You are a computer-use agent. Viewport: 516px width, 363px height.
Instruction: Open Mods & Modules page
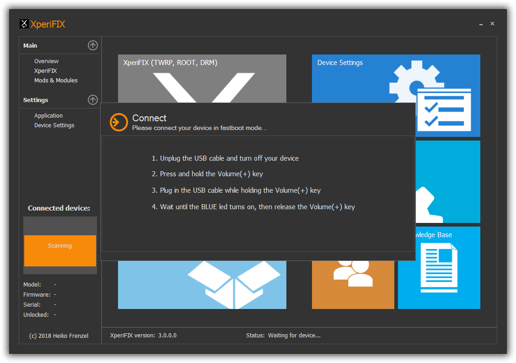tap(56, 81)
